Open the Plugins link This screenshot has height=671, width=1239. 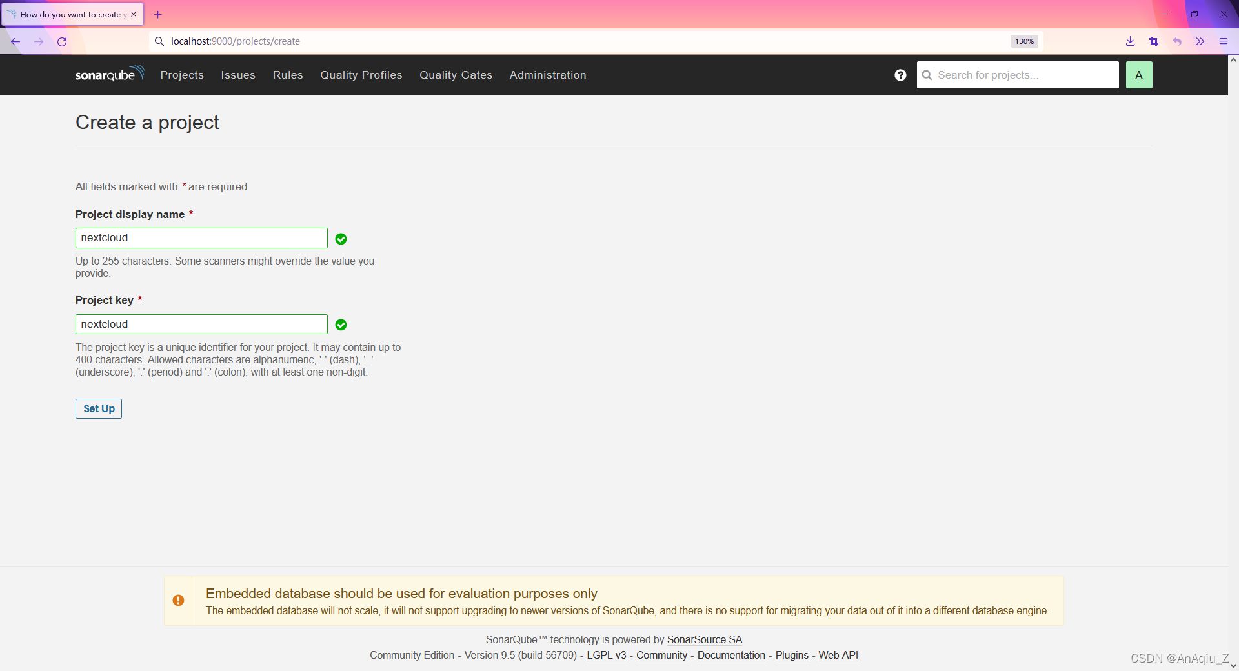click(x=792, y=655)
